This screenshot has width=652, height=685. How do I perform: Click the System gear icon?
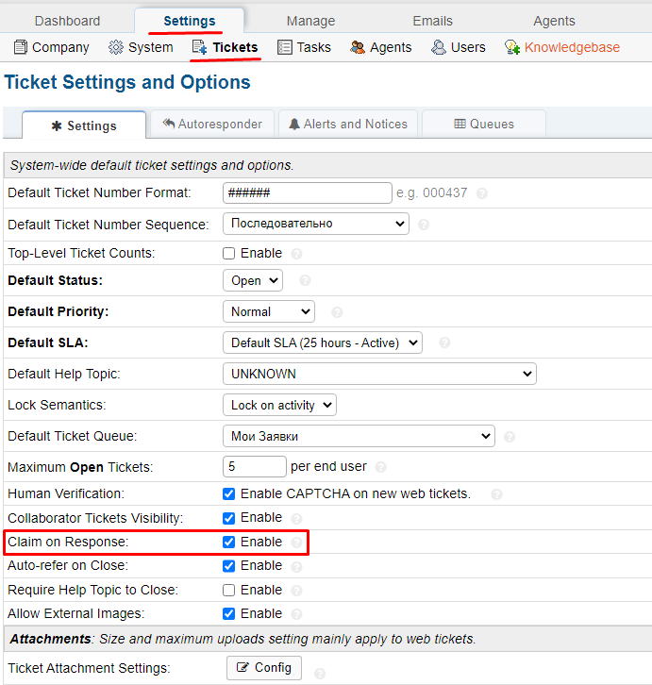pos(116,47)
